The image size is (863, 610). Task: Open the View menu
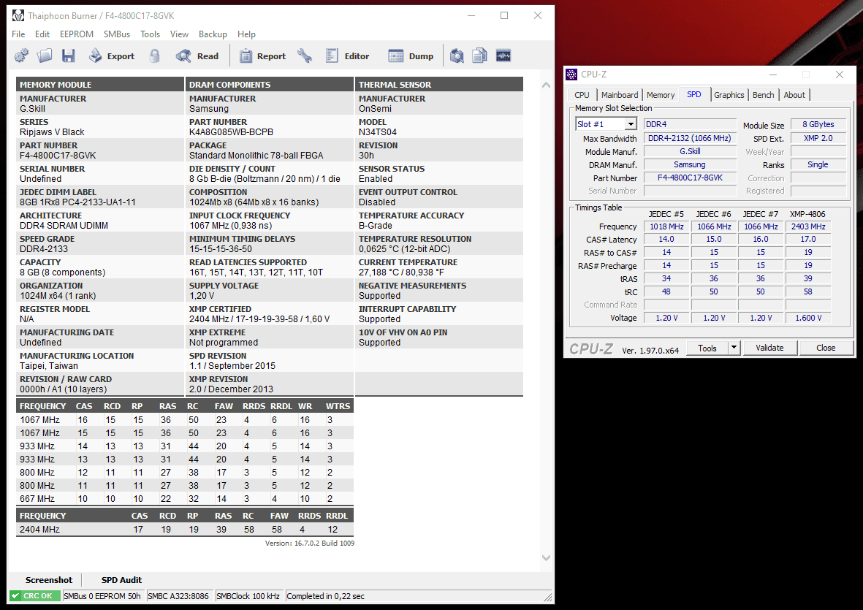tap(179, 34)
